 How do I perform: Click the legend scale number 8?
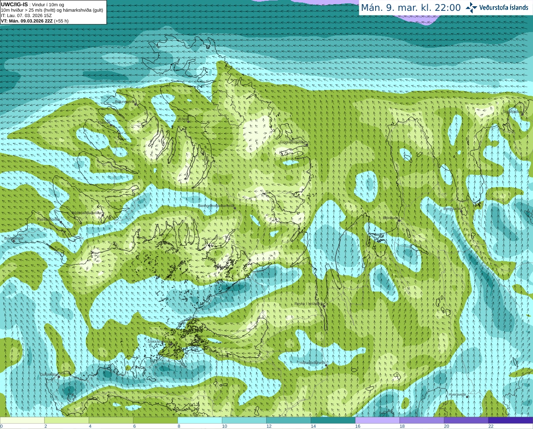pyautogui.click(x=179, y=426)
